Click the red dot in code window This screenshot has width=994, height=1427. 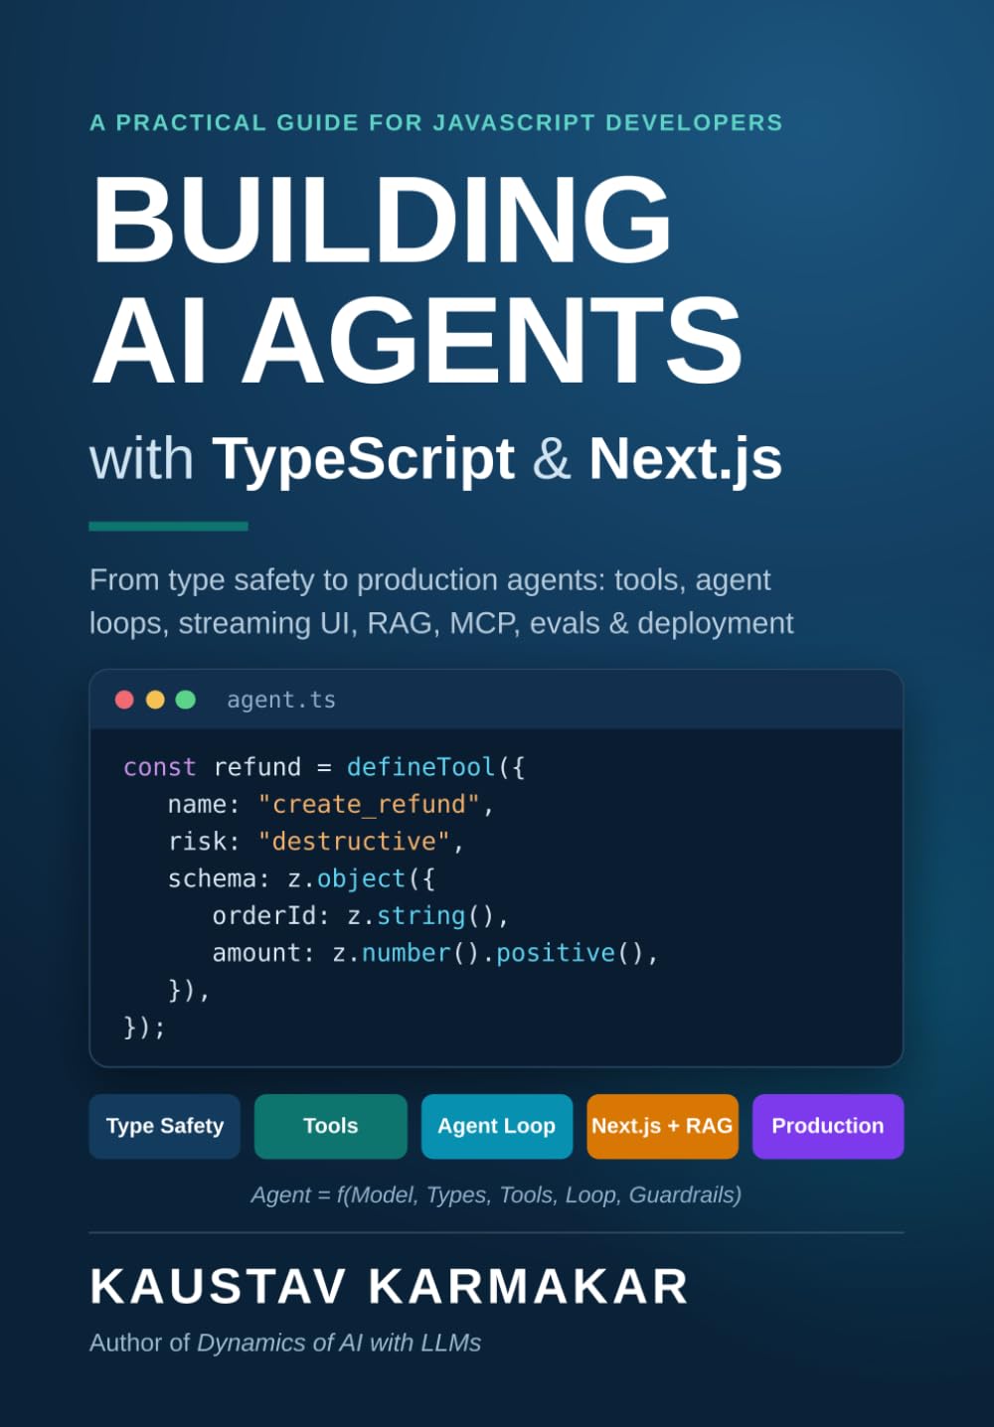[124, 700]
